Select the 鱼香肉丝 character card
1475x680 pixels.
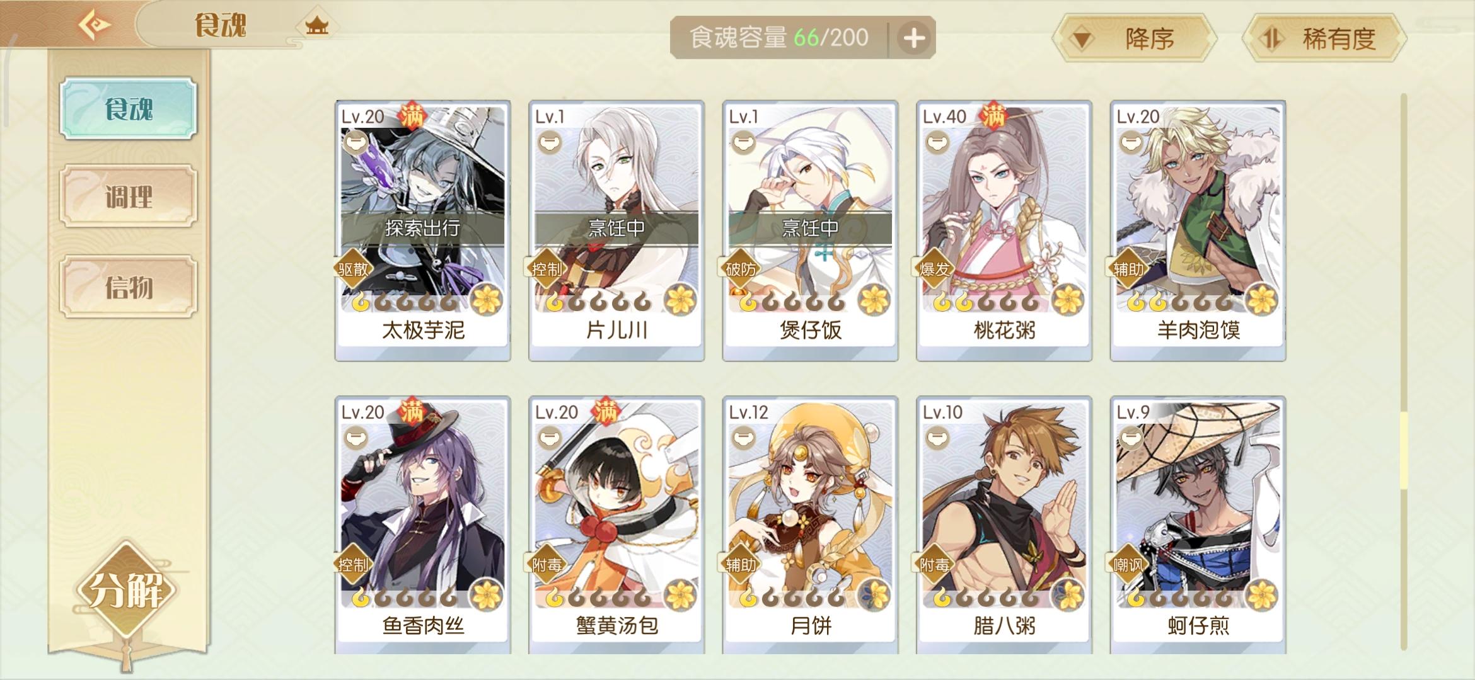click(423, 525)
